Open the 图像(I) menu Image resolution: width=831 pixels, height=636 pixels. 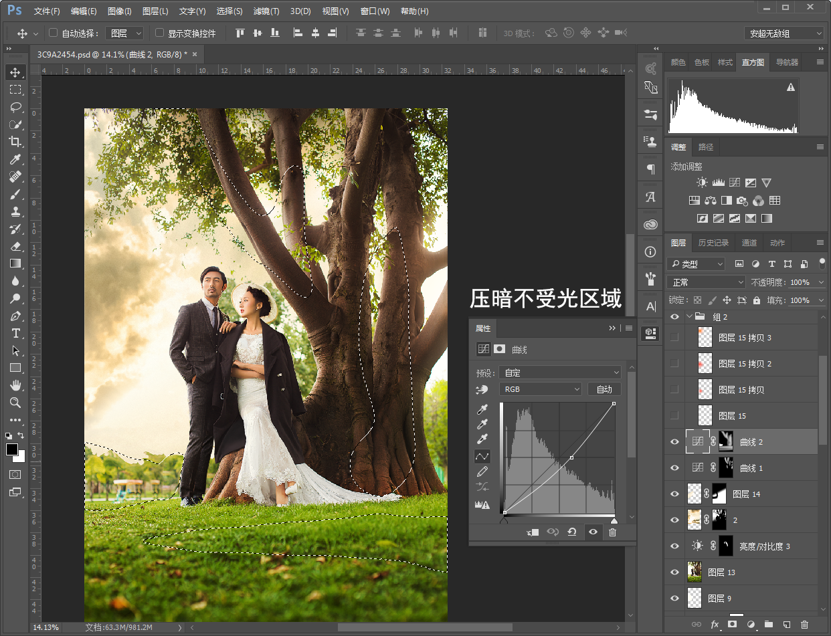tap(119, 11)
